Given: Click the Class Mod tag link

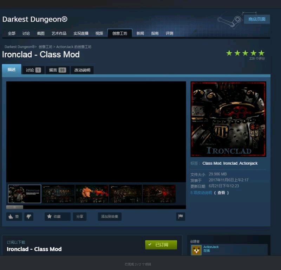Looking at the screenshot, I should [x=212, y=163].
